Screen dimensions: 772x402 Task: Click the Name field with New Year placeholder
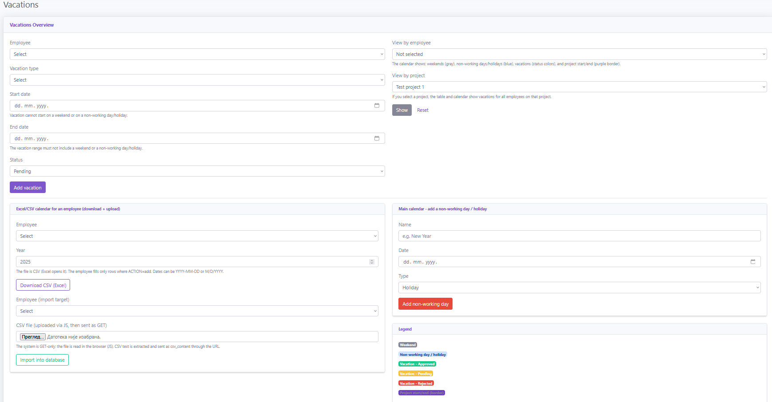579,236
